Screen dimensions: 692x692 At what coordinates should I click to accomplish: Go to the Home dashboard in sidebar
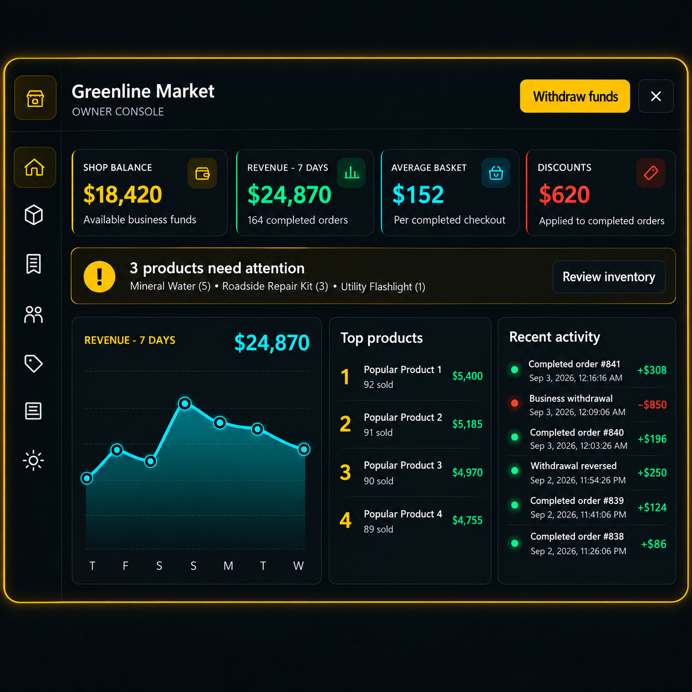(x=35, y=167)
